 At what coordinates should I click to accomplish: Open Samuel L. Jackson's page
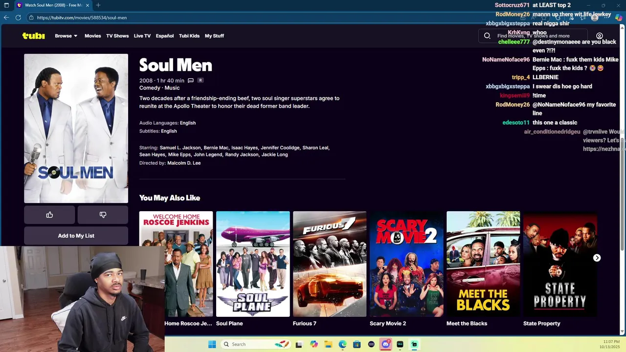click(181, 148)
